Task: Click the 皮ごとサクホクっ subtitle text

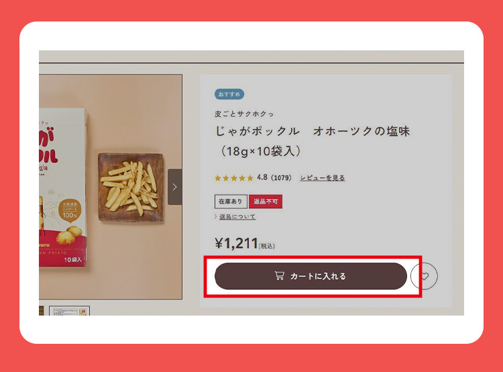Action: [x=244, y=113]
